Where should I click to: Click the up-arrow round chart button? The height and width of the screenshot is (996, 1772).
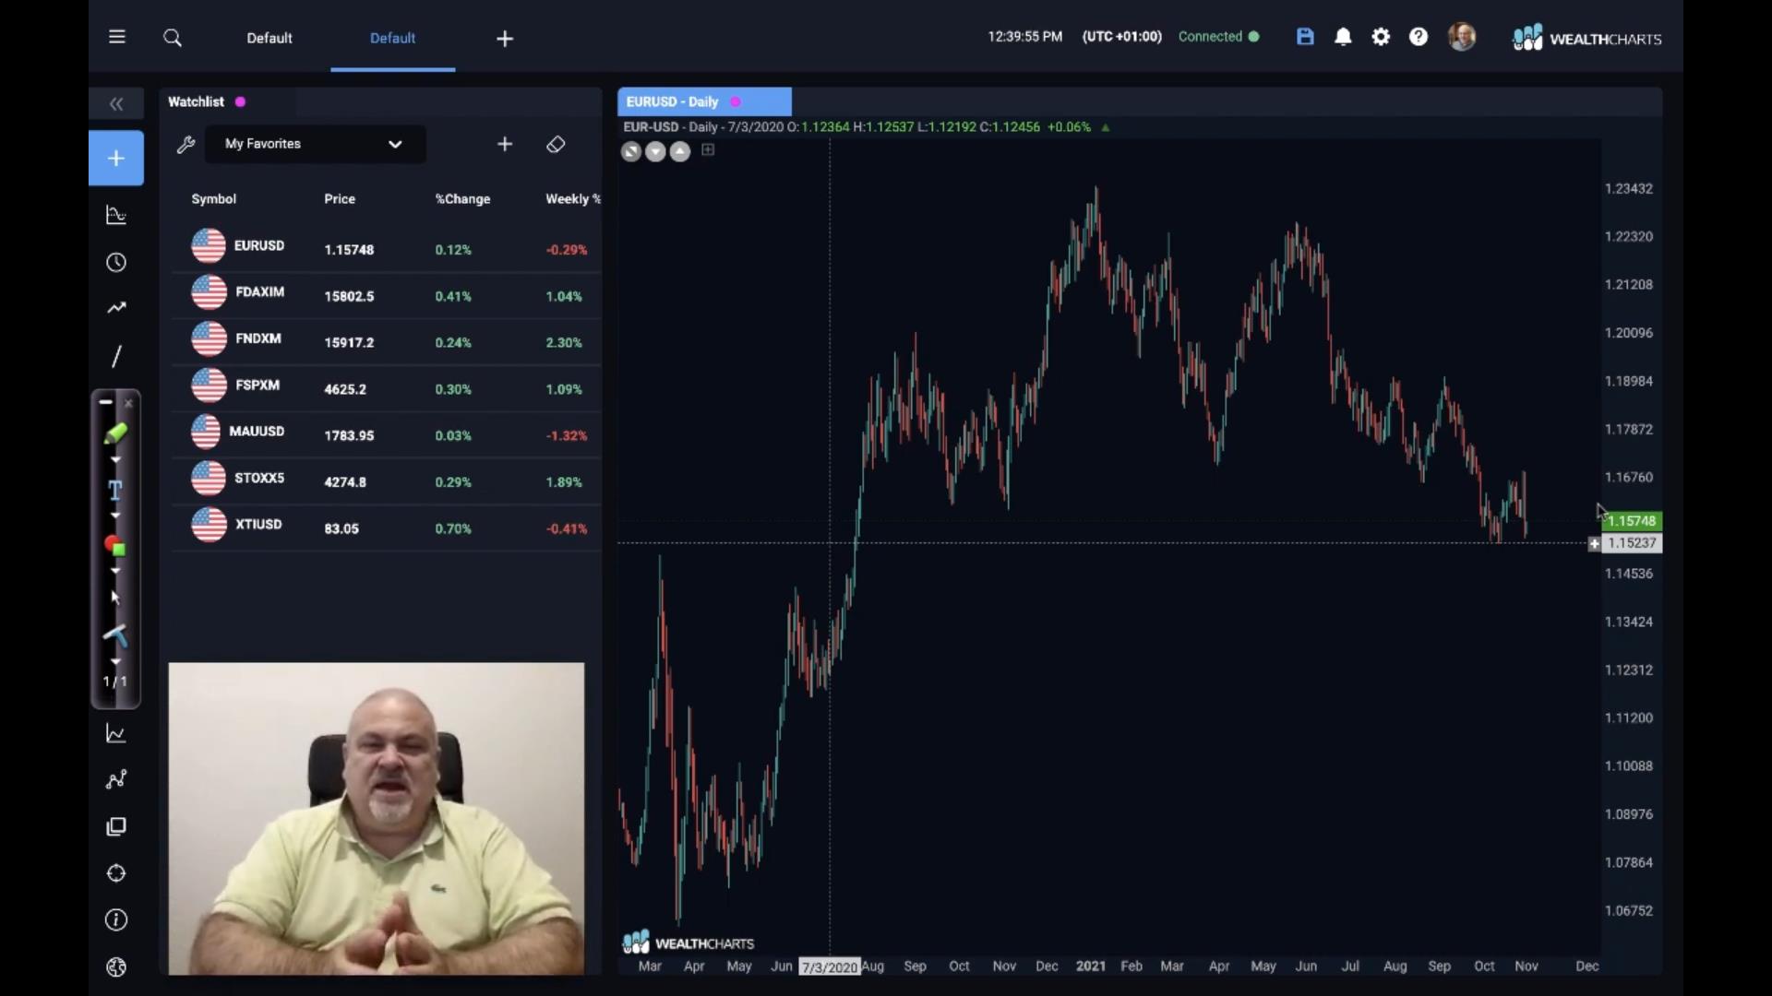click(680, 151)
